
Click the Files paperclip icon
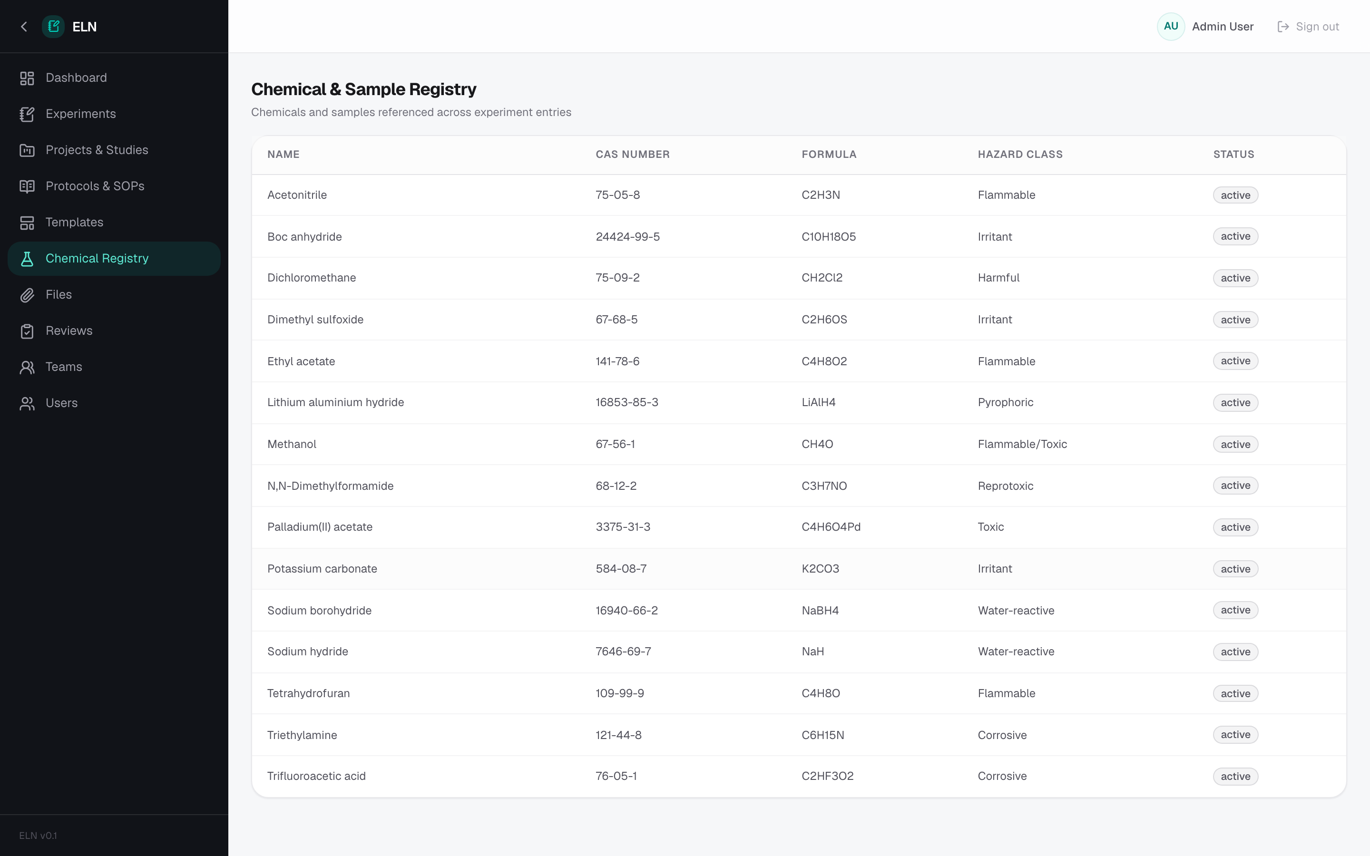[x=27, y=295]
